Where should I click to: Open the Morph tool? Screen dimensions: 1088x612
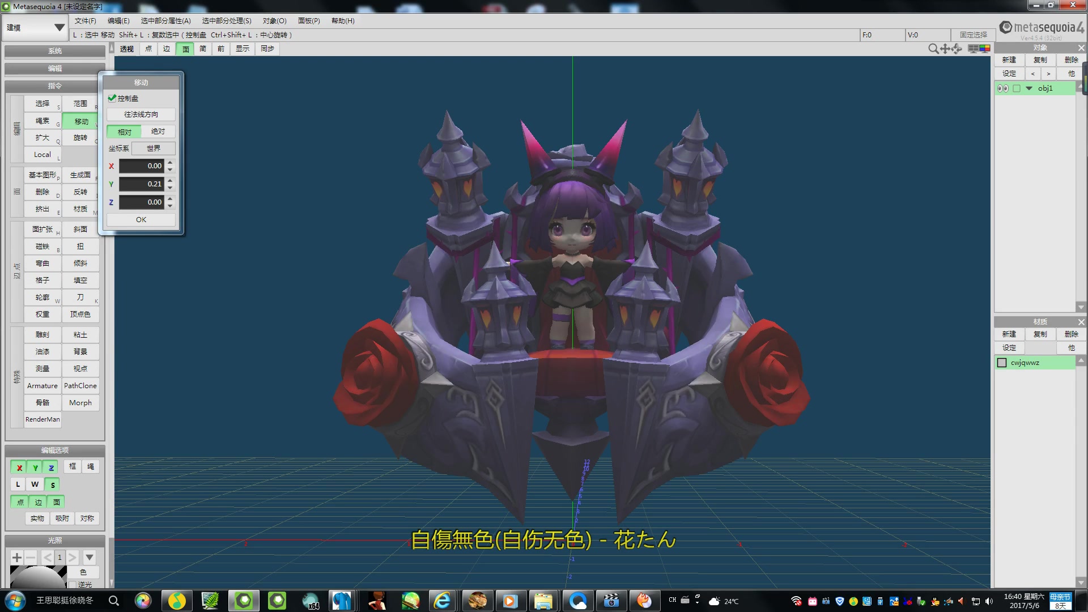click(x=80, y=402)
